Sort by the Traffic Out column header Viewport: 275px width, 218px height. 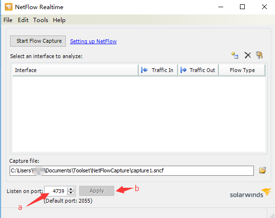pos(198,70)
